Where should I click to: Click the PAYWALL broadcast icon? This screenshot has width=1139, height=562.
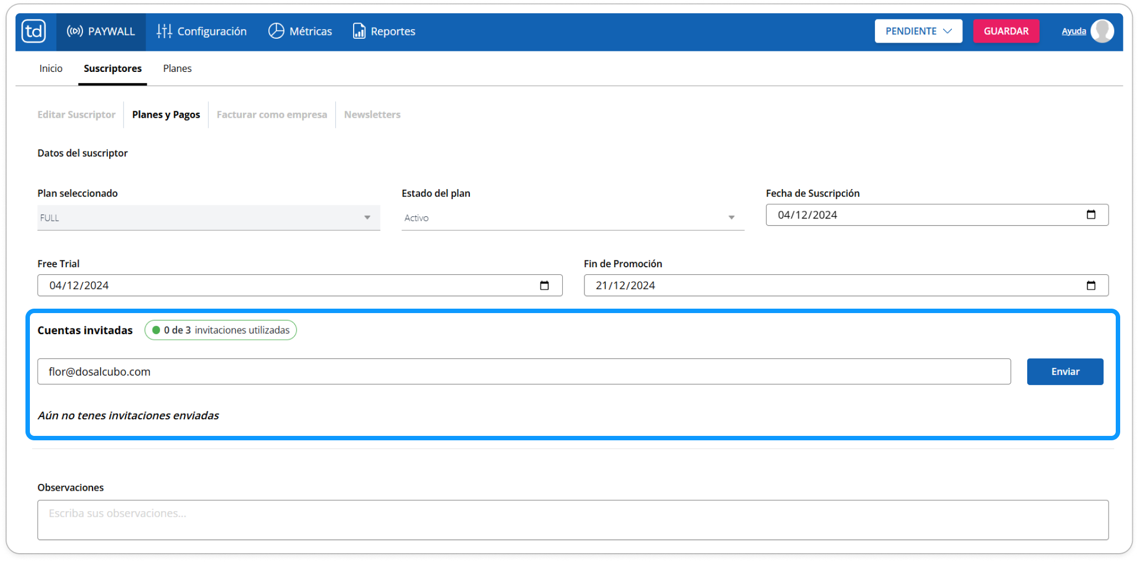click(x=75, y=32)
